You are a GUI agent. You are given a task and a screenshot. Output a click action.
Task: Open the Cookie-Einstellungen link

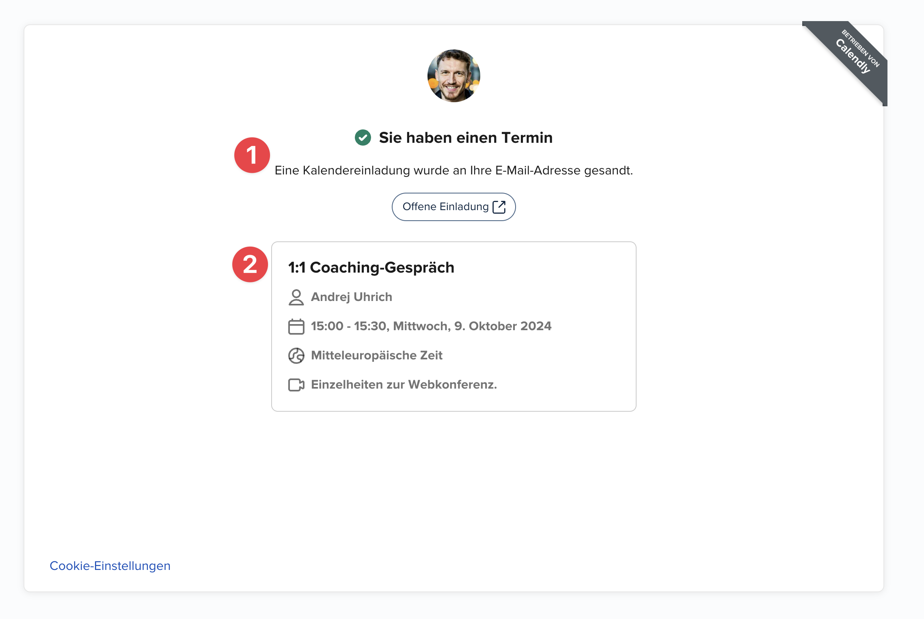coord(110,566)
